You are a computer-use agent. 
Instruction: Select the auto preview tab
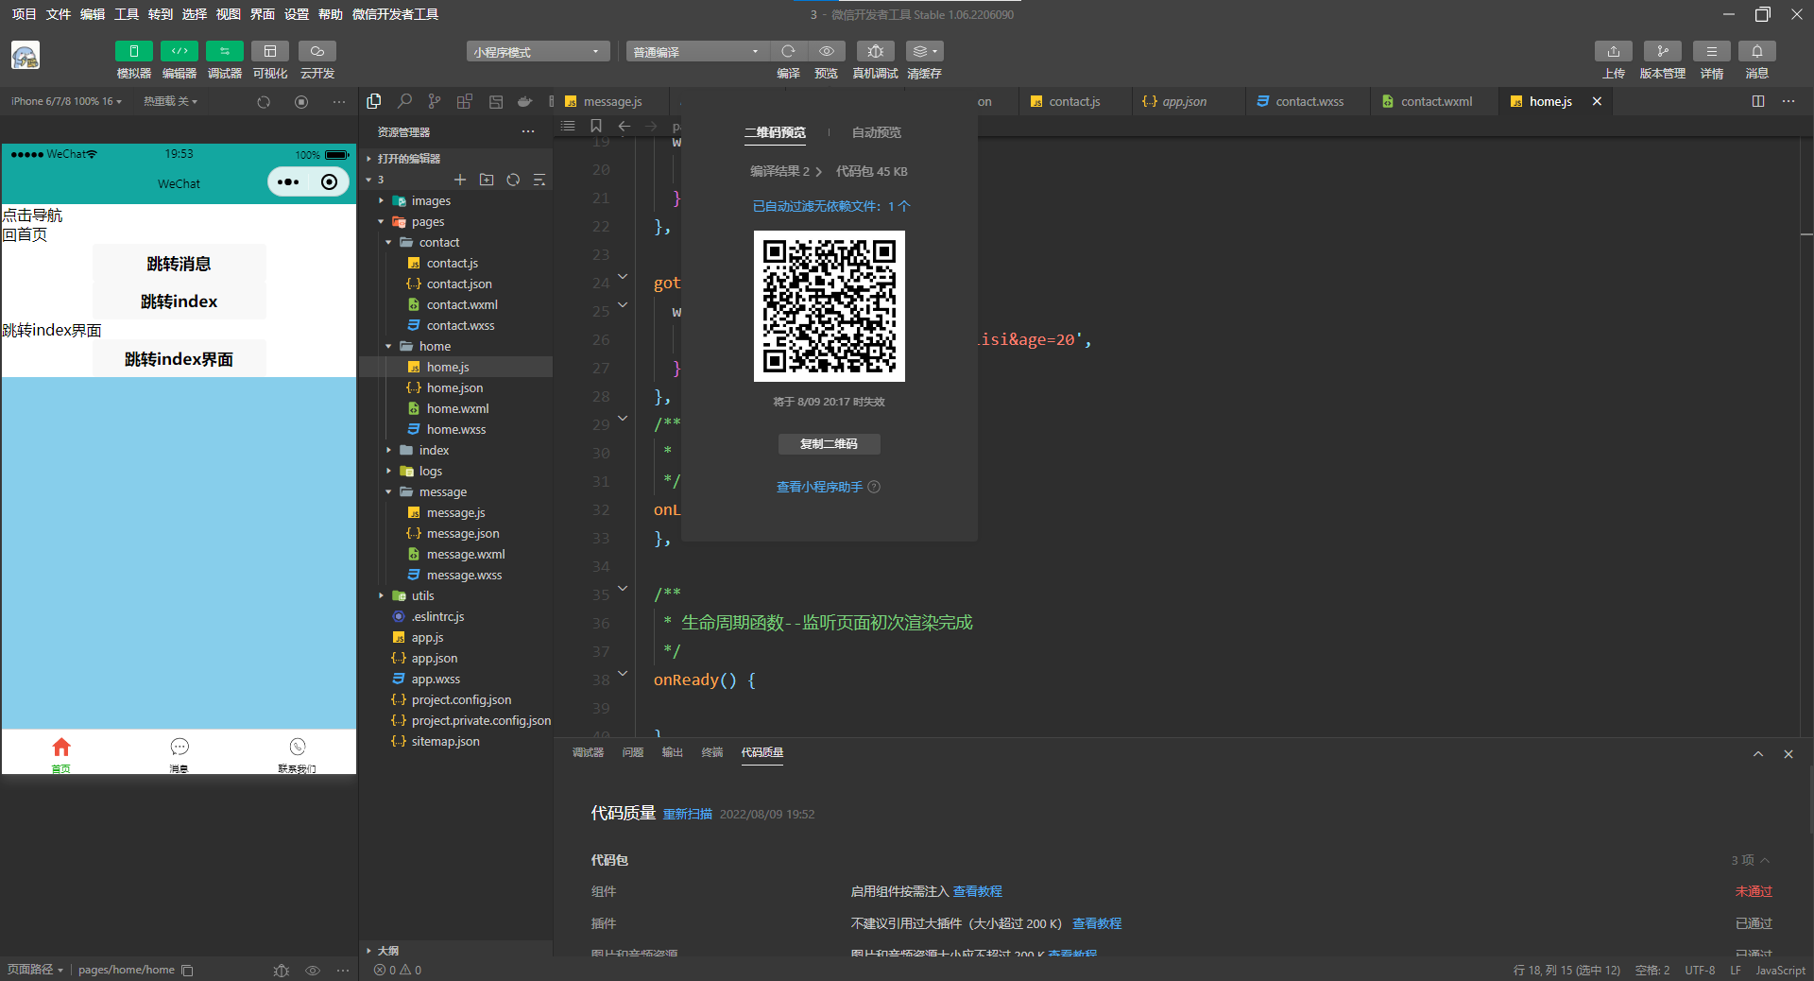[x=876, y=132]
